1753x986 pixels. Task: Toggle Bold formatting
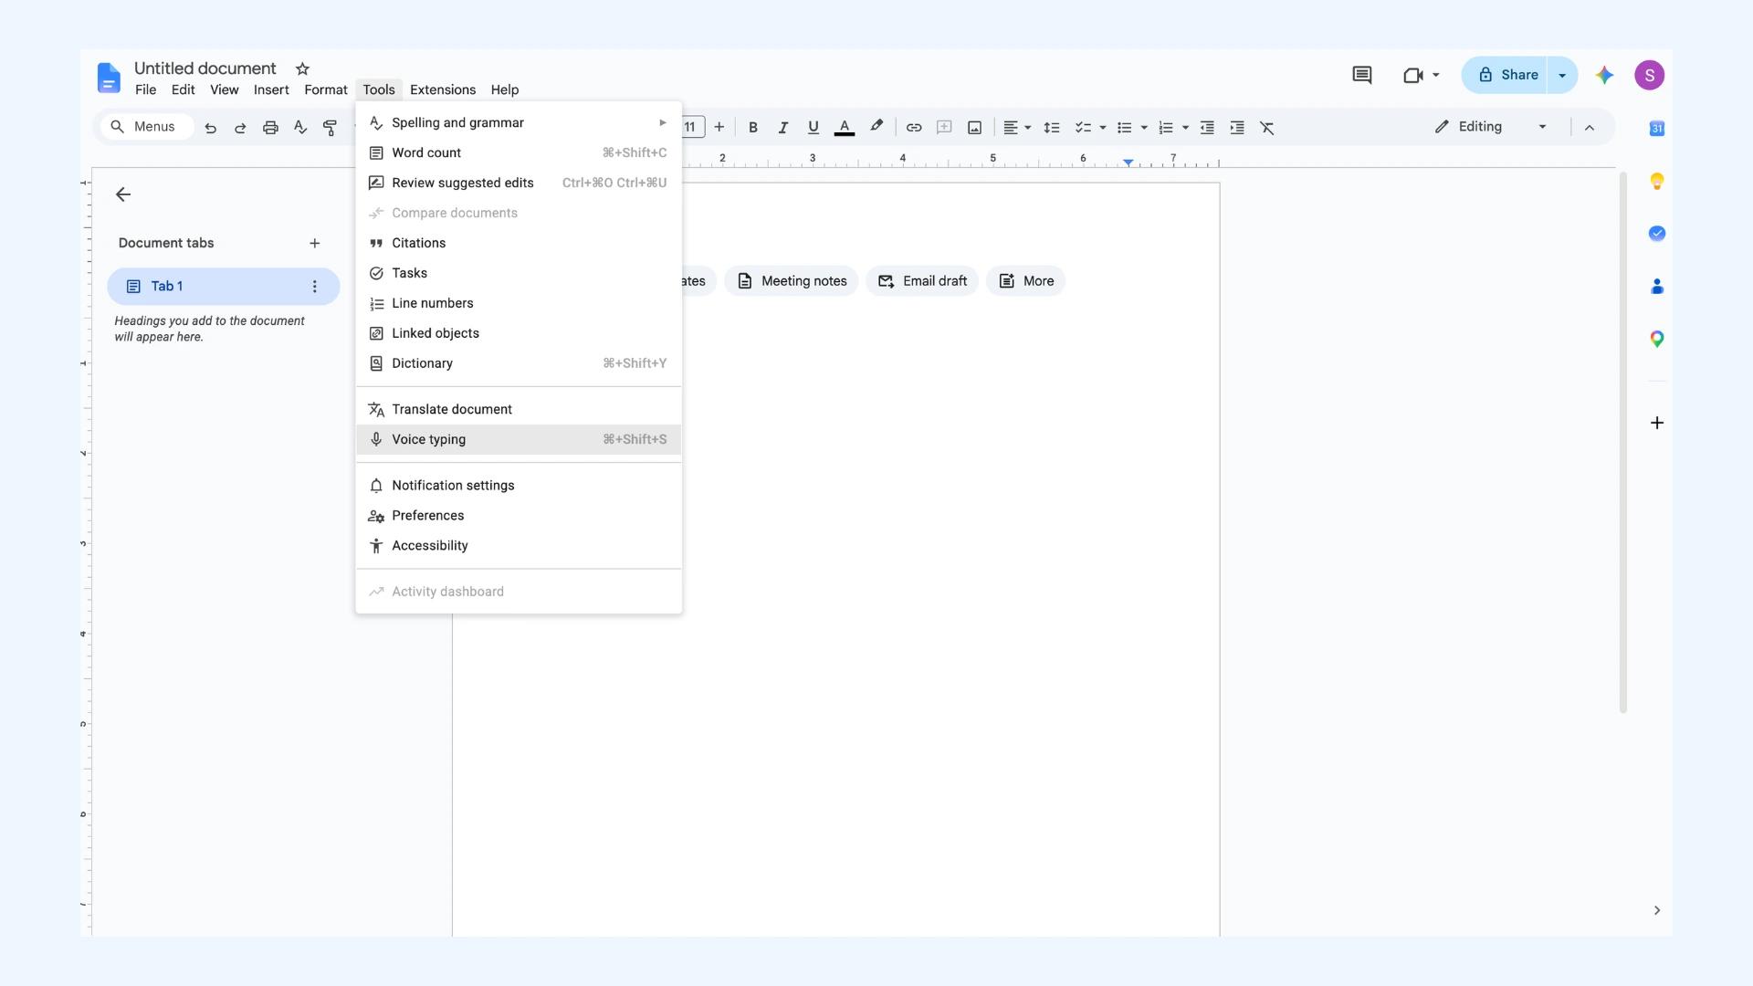pyautogui.click(x=753, y=128)
